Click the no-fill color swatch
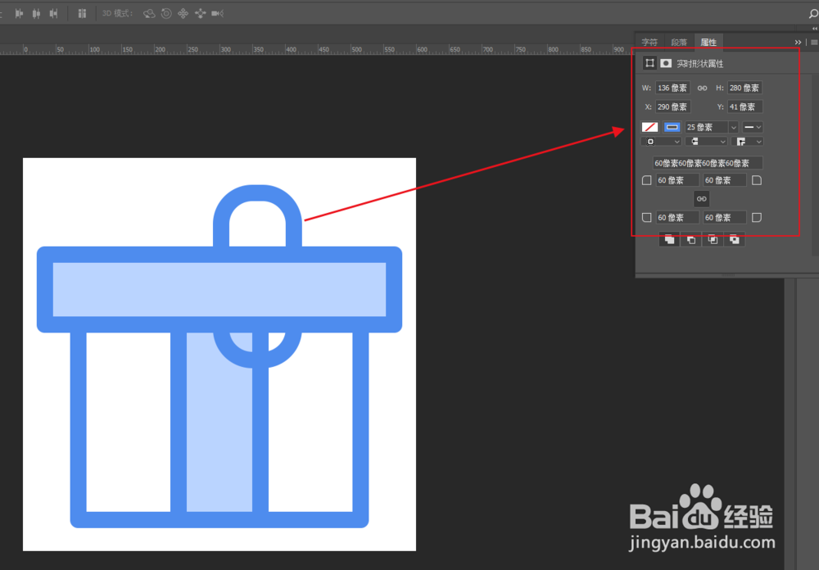This screenshot has height=570, width=819. (x=649, y=127)
